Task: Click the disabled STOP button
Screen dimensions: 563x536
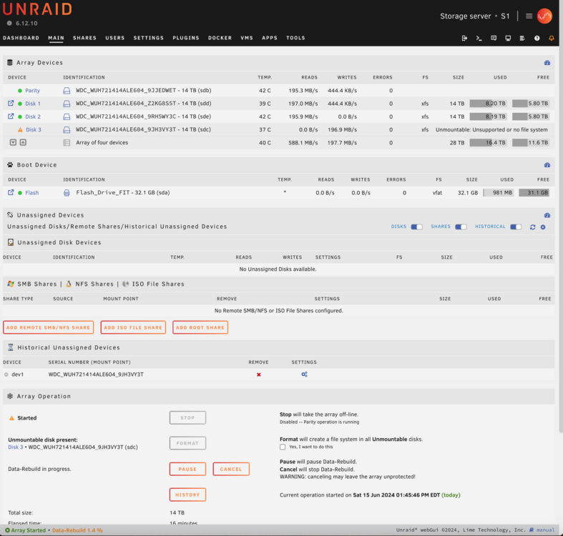Action: [x=188, y=417]
